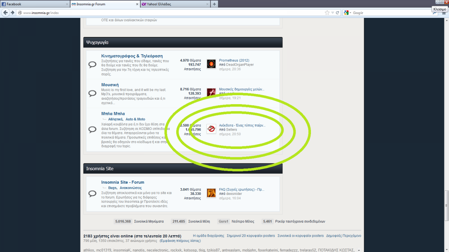Click the σήμερα, 16:04 timestamp
Screen dimensions: 449x252
point(230,198)
